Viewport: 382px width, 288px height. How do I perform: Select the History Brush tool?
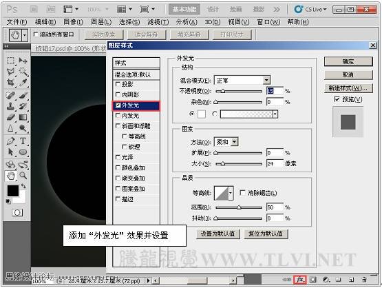click(23, 106)
